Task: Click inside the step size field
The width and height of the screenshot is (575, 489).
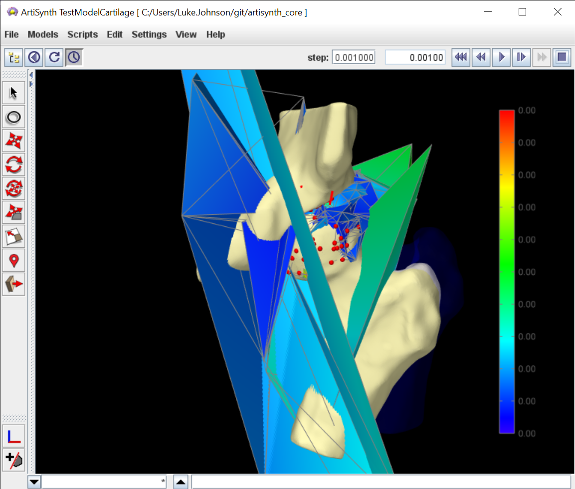Action: 354,57
